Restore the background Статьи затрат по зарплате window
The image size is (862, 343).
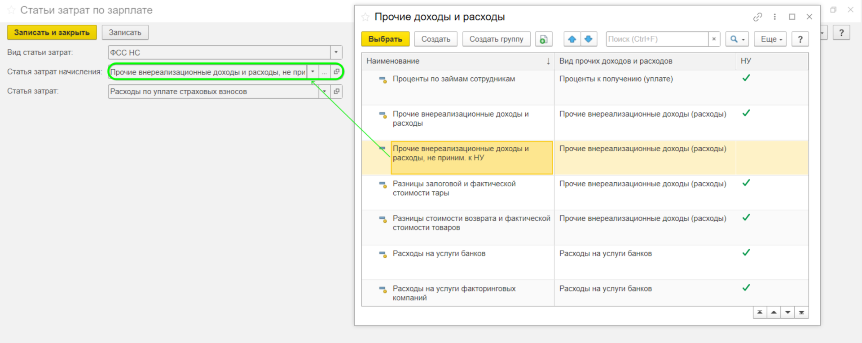(x=833, y=9)
